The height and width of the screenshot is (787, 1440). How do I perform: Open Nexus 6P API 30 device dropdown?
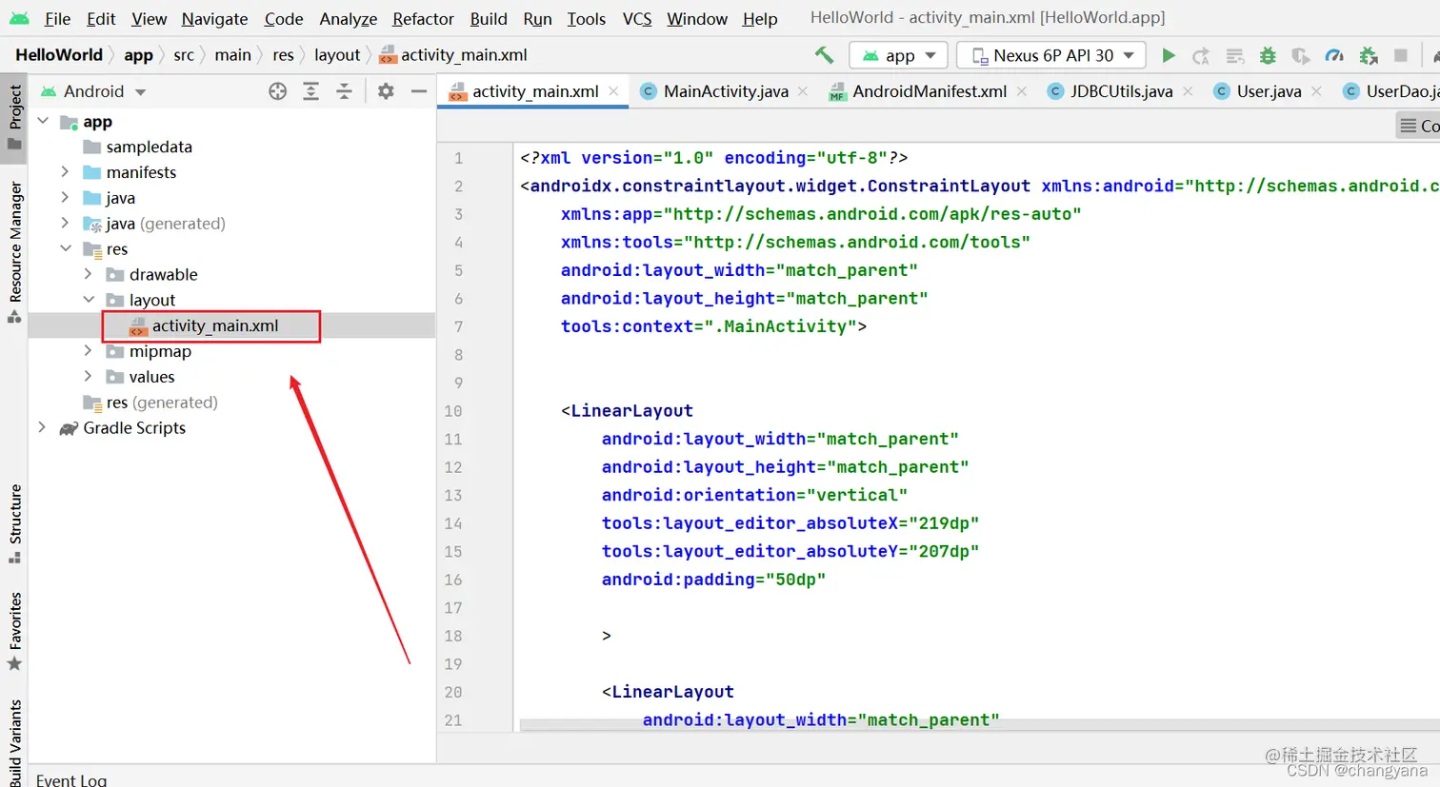tap(1051, 55)
